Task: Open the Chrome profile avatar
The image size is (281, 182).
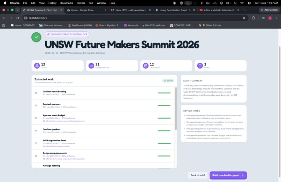Action: click(270, 18)
